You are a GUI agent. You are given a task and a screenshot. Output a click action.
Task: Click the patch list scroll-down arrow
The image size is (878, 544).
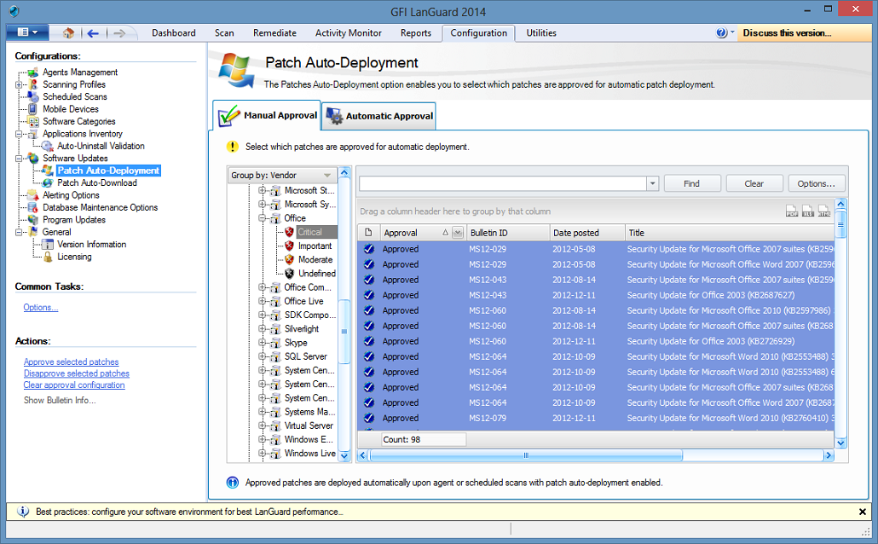[x=840, y=443]
